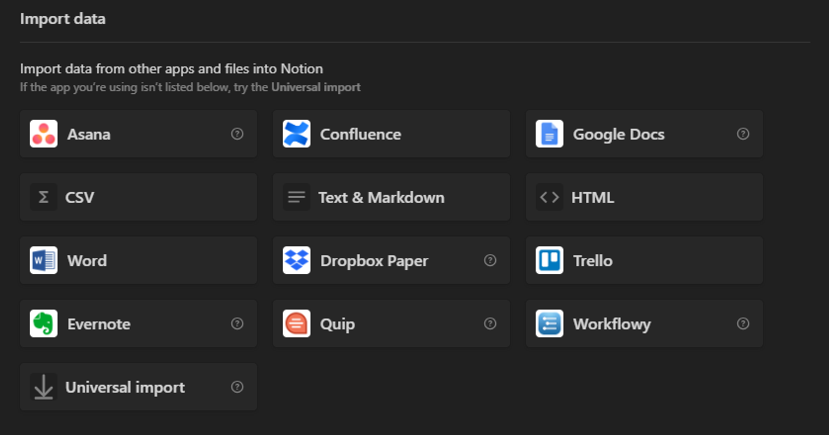The image size is (829, 435).
Task: Pick the HTML import option
Action: (x=644, y=197)
